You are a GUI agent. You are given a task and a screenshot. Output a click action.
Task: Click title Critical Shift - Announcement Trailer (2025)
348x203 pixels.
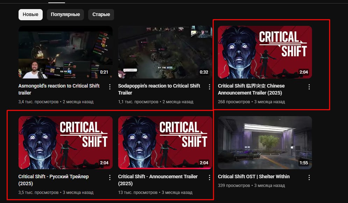pos(158,180)
